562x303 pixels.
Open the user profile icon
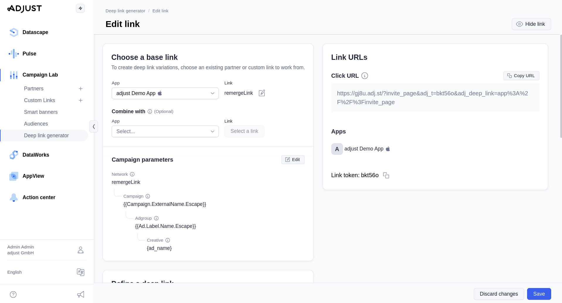click(x=81, y=250)
